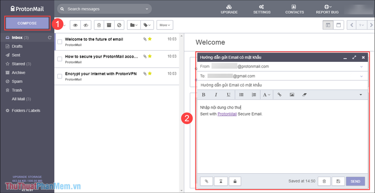375x193 pixels.
Task: Mark selected messages as unread (crossed eye)
Action: click(x=86, y=25)
